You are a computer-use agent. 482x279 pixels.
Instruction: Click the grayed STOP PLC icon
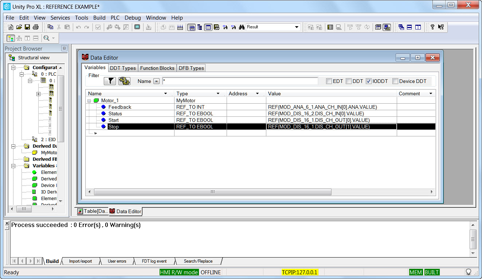coord(358,27)
